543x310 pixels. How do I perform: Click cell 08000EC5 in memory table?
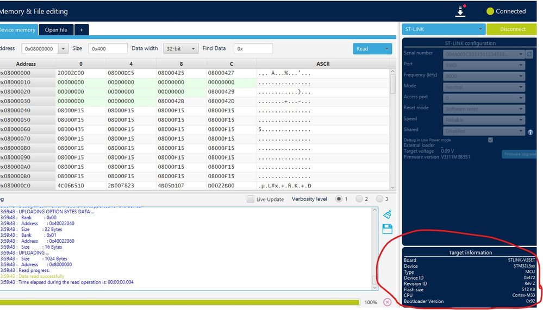131,73
